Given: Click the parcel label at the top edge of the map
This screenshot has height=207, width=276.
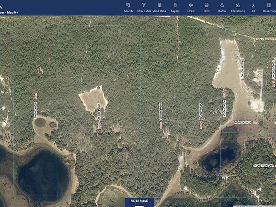Looking at the screenshot, I should pyautogui.click(x=163, y=16).
